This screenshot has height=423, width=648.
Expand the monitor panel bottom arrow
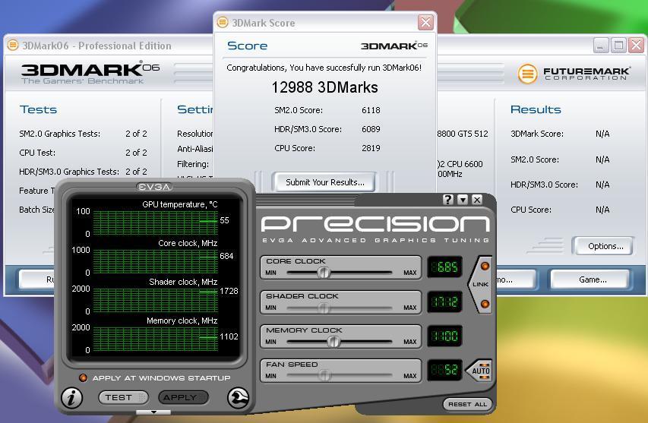pyautogui.click(x=153, y=412)
